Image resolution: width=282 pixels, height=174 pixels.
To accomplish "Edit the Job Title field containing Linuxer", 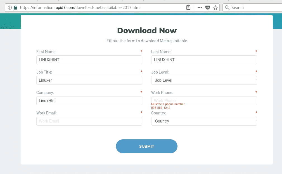I will coord(89,80).
